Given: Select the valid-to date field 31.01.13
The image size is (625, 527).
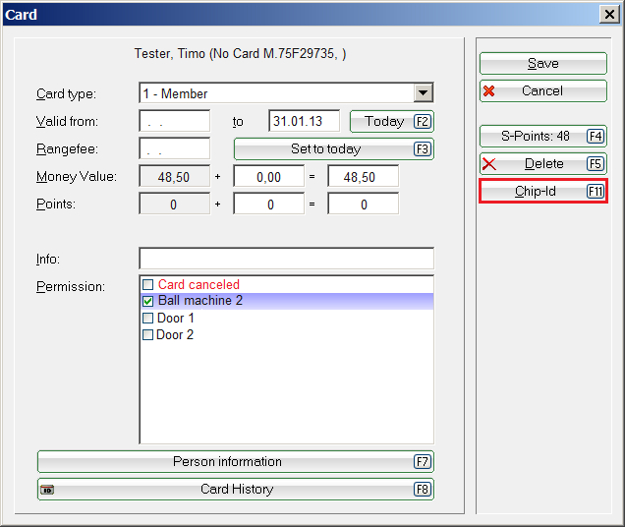Looking at the screenshot, I should 304,122.
